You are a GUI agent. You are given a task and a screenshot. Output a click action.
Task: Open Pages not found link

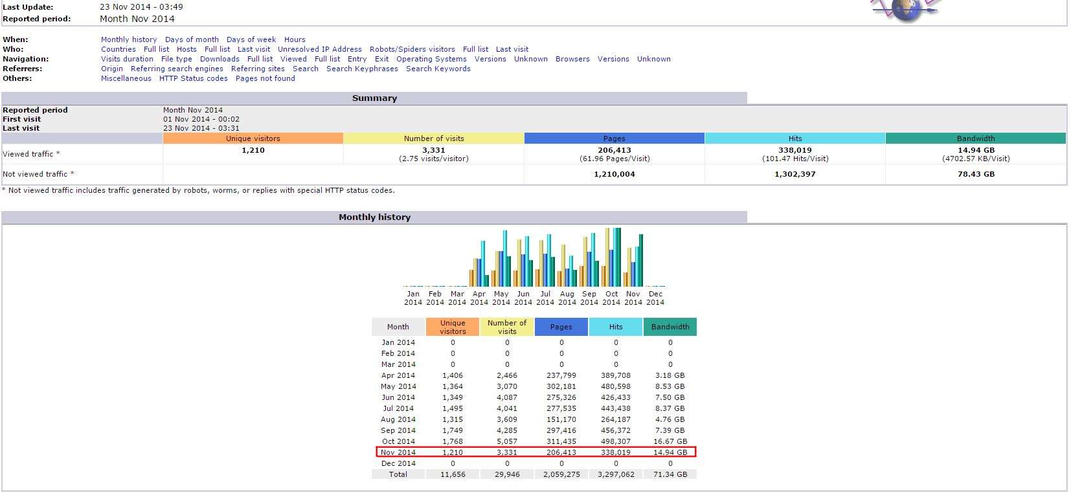coord(265,78)
